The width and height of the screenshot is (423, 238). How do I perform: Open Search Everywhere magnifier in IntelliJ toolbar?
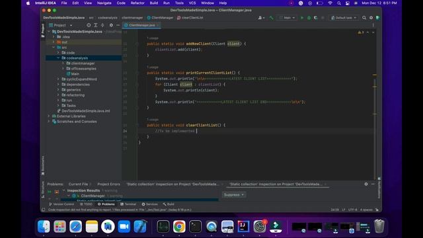click(x=364, y=18)
